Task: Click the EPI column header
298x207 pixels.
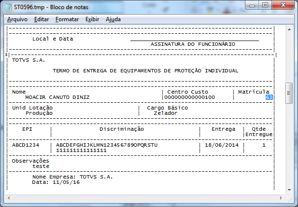Action: coord(27,129)
